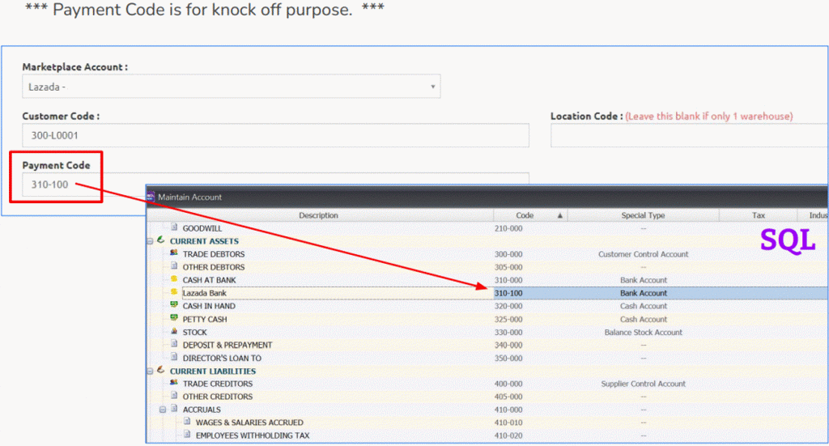Click the OTHER CREDITORS document icon
Viewport: 829px width, 446px height.
[x=174, y=396]
